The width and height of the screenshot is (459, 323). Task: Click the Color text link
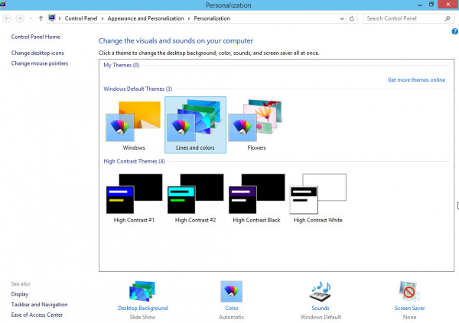pos(232,308)
